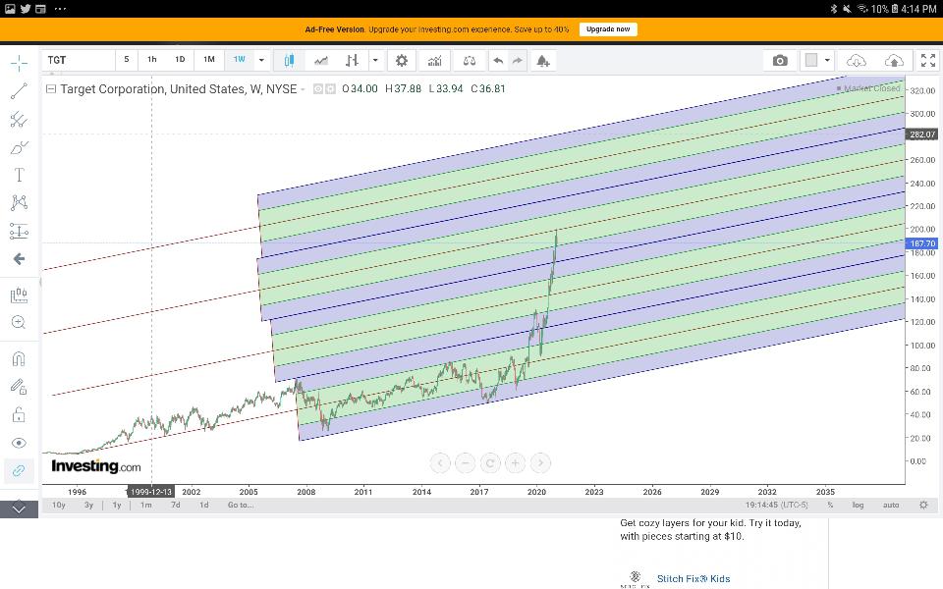Switch to the 10y date range
The image size is (943, 589).
[x=59, y=505]
